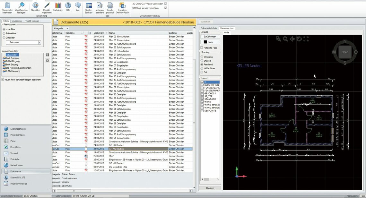Open Nebenkosten in sidebar
The height and width of the screenshot is (198, 366).
(x=26, y=165)
